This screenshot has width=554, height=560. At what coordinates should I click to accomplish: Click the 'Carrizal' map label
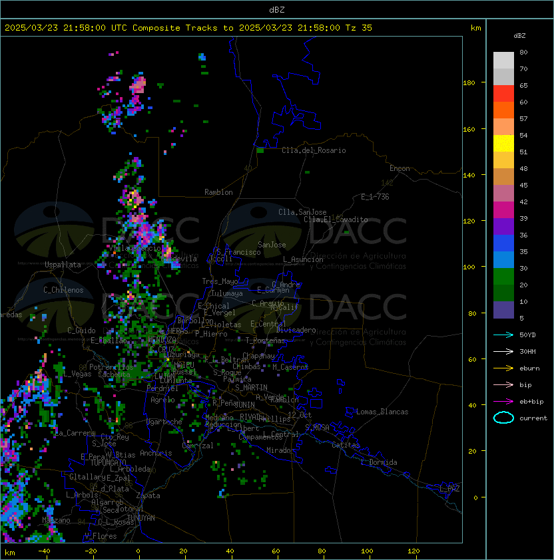198,446
